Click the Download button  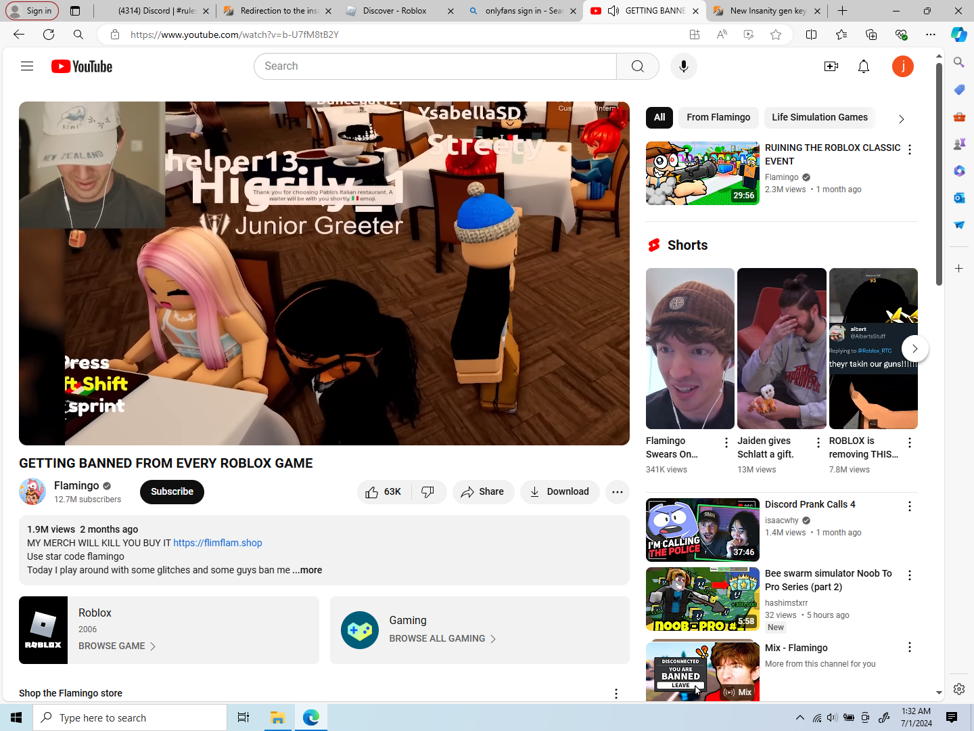559,492
